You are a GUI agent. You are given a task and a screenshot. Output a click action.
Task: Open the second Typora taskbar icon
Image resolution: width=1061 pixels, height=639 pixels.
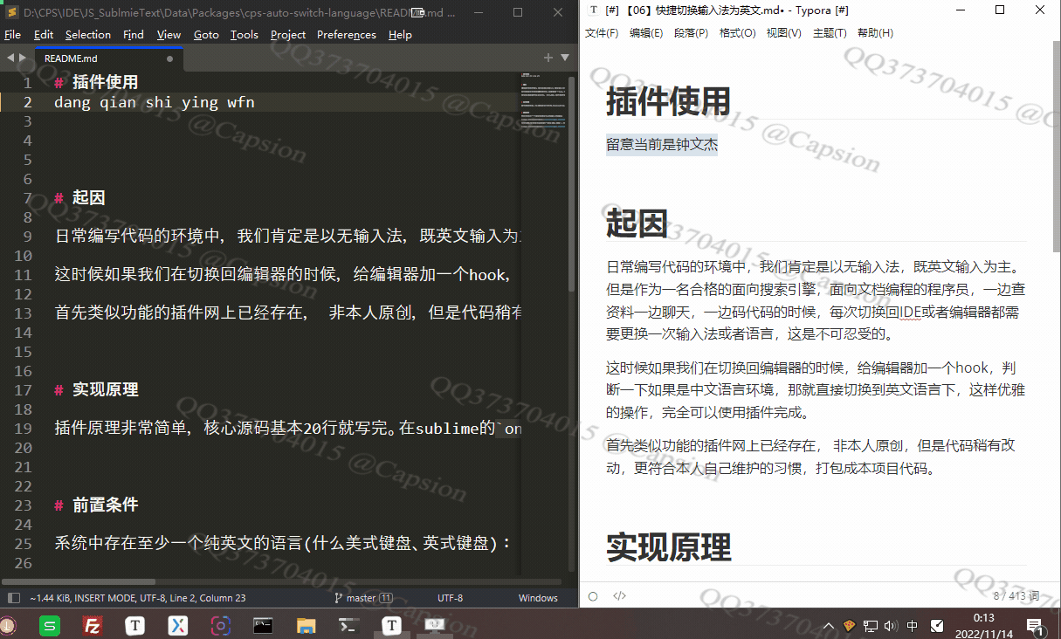coord(391,625)
